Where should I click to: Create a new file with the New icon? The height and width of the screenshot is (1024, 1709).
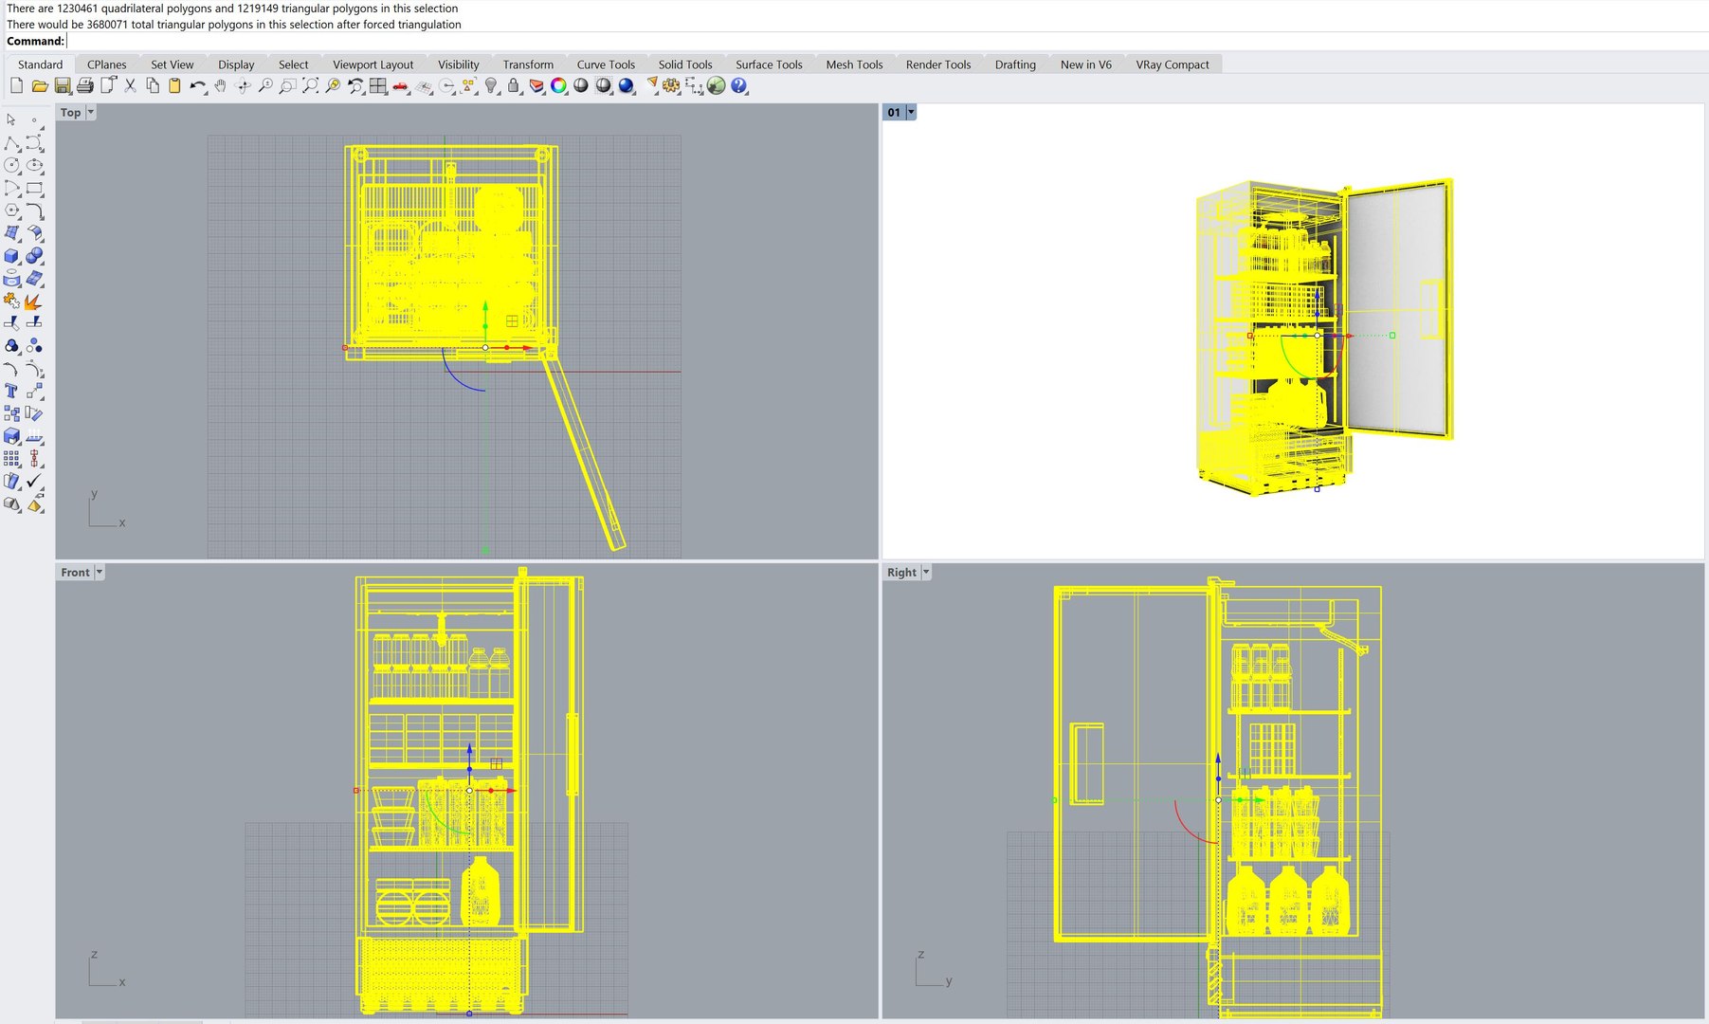16,86
